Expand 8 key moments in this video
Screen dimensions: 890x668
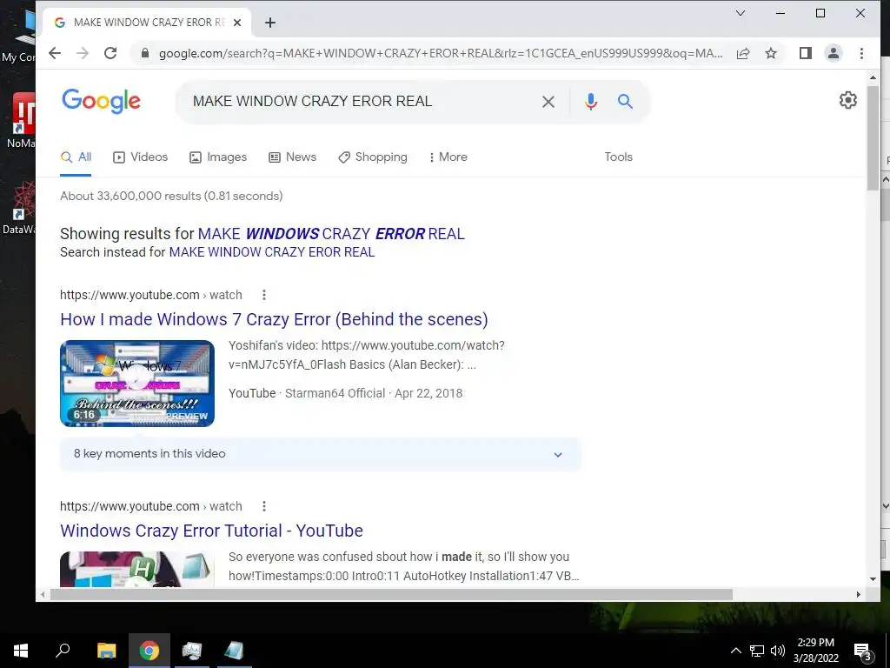point(321,454)
